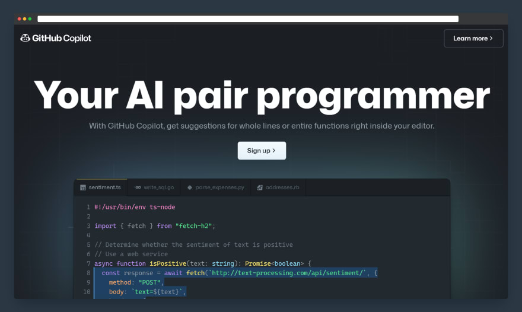The width and height of the screenshot is (522, 312).
Task: Click the TypeScript icon on sentiment.ts tab
Action: pos(83,187)
